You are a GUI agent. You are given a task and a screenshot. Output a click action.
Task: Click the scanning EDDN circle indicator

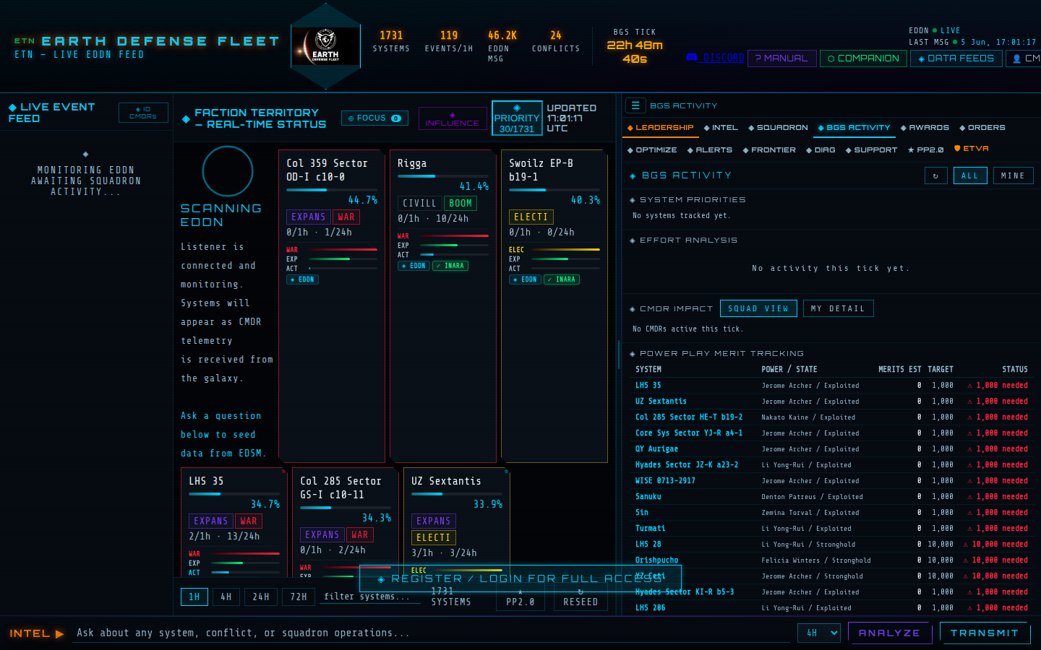click(228, 171)
